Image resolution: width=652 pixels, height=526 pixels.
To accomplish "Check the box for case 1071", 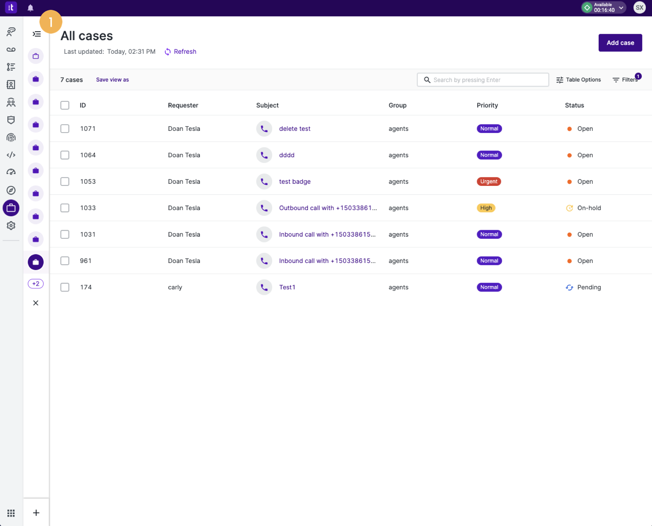I will coord(65,129).
